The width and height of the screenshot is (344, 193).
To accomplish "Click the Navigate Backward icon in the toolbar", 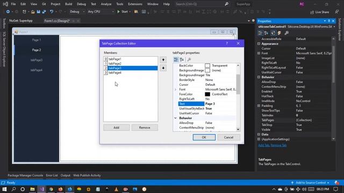I will click(x=8, y=12).
